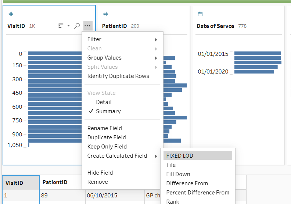Viewport: 291px width, 204px height.
Task: Switch view state to Detail
Action: coord(104,102)
